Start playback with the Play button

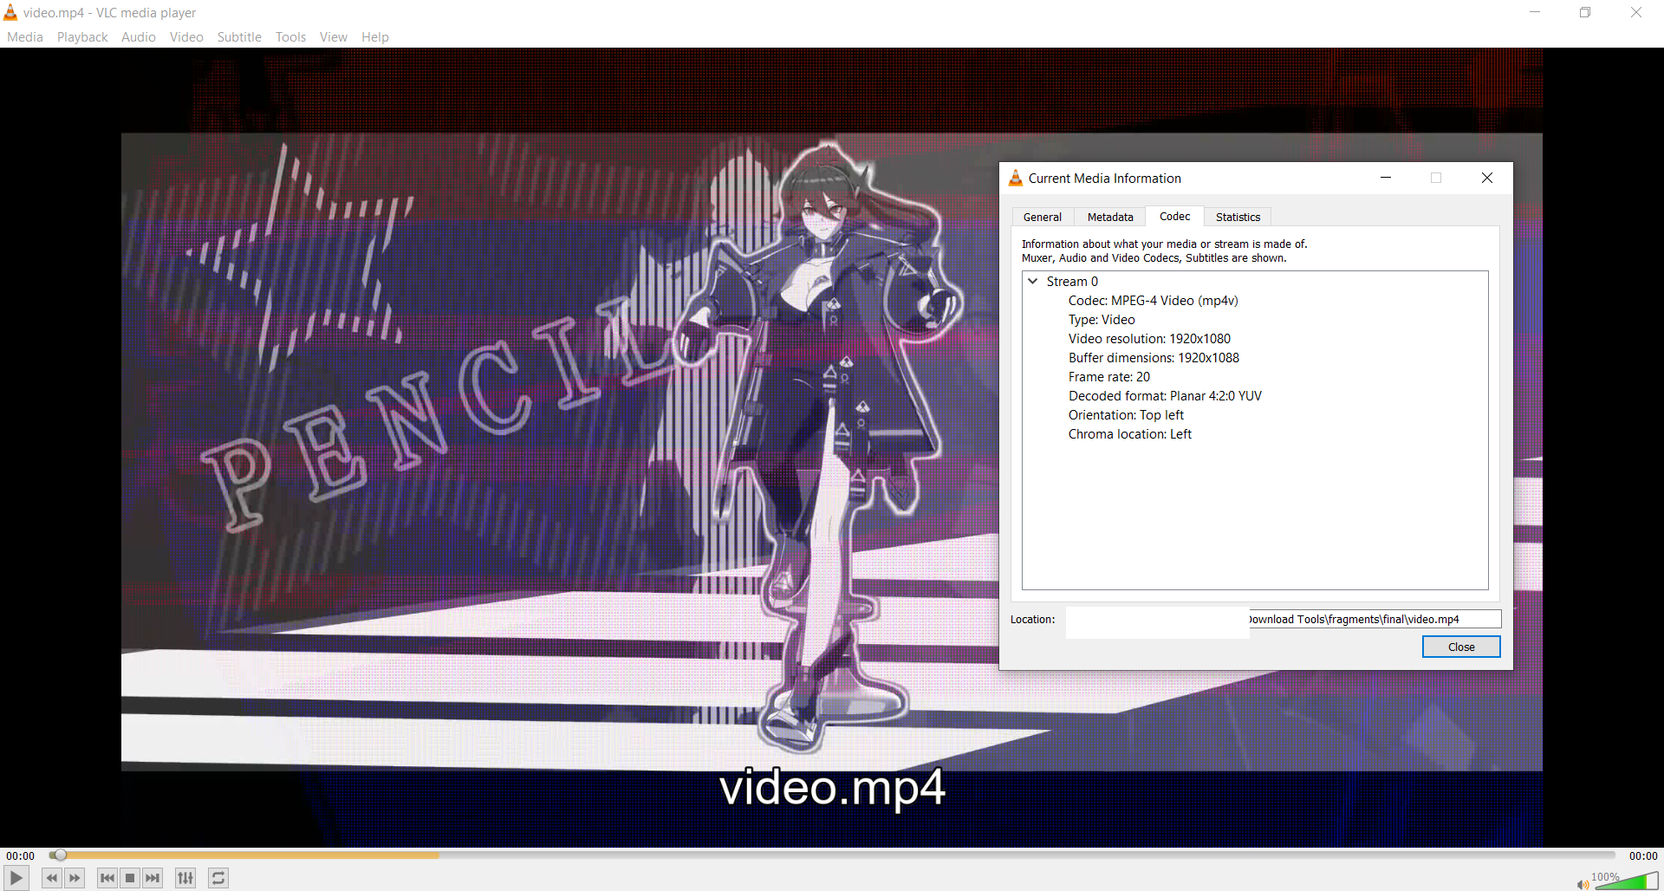16,878
